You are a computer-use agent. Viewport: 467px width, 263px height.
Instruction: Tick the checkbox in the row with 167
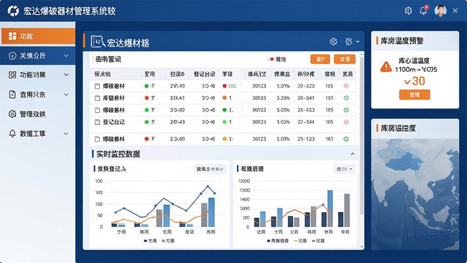click(x=97, y=139)
